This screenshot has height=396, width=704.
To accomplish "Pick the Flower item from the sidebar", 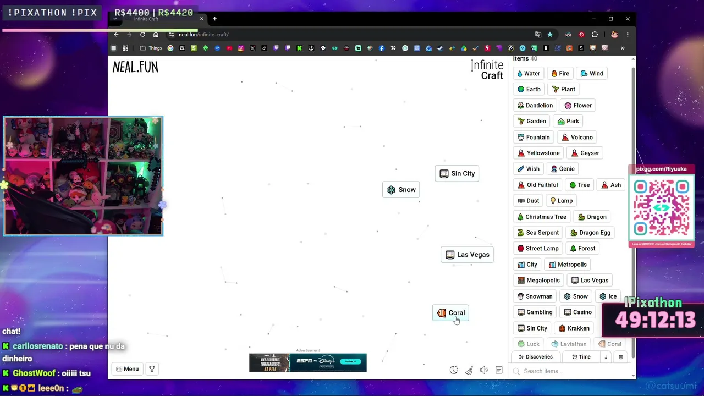I will tap(578, 105).
